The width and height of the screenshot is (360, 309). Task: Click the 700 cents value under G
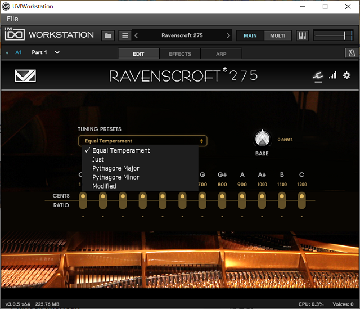[x=202, y=185]
